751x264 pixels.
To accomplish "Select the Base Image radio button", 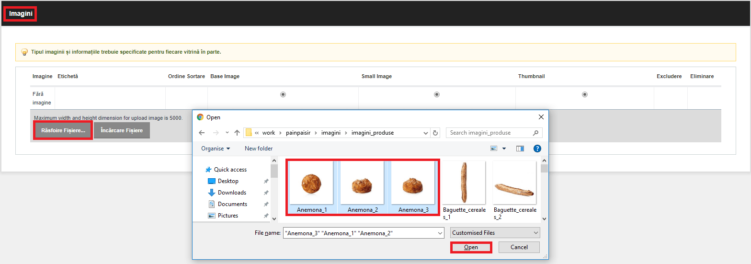I will coord(283,94).
